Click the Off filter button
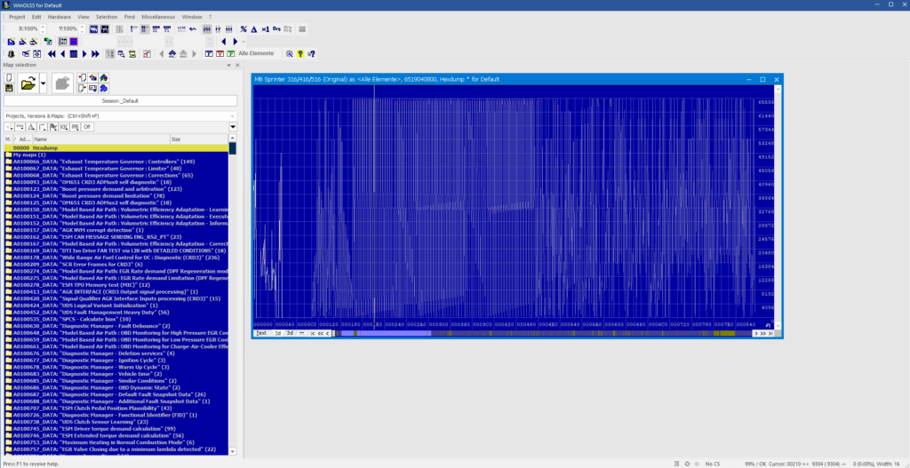This screenshot has height=468, width=910. tap(87, 126)
